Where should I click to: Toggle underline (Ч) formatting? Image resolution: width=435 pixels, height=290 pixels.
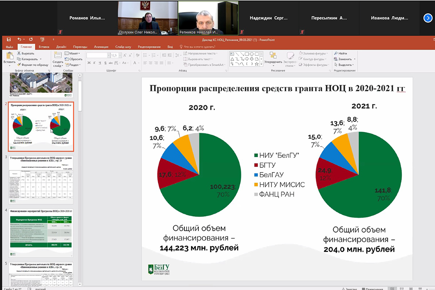point(99,63)
